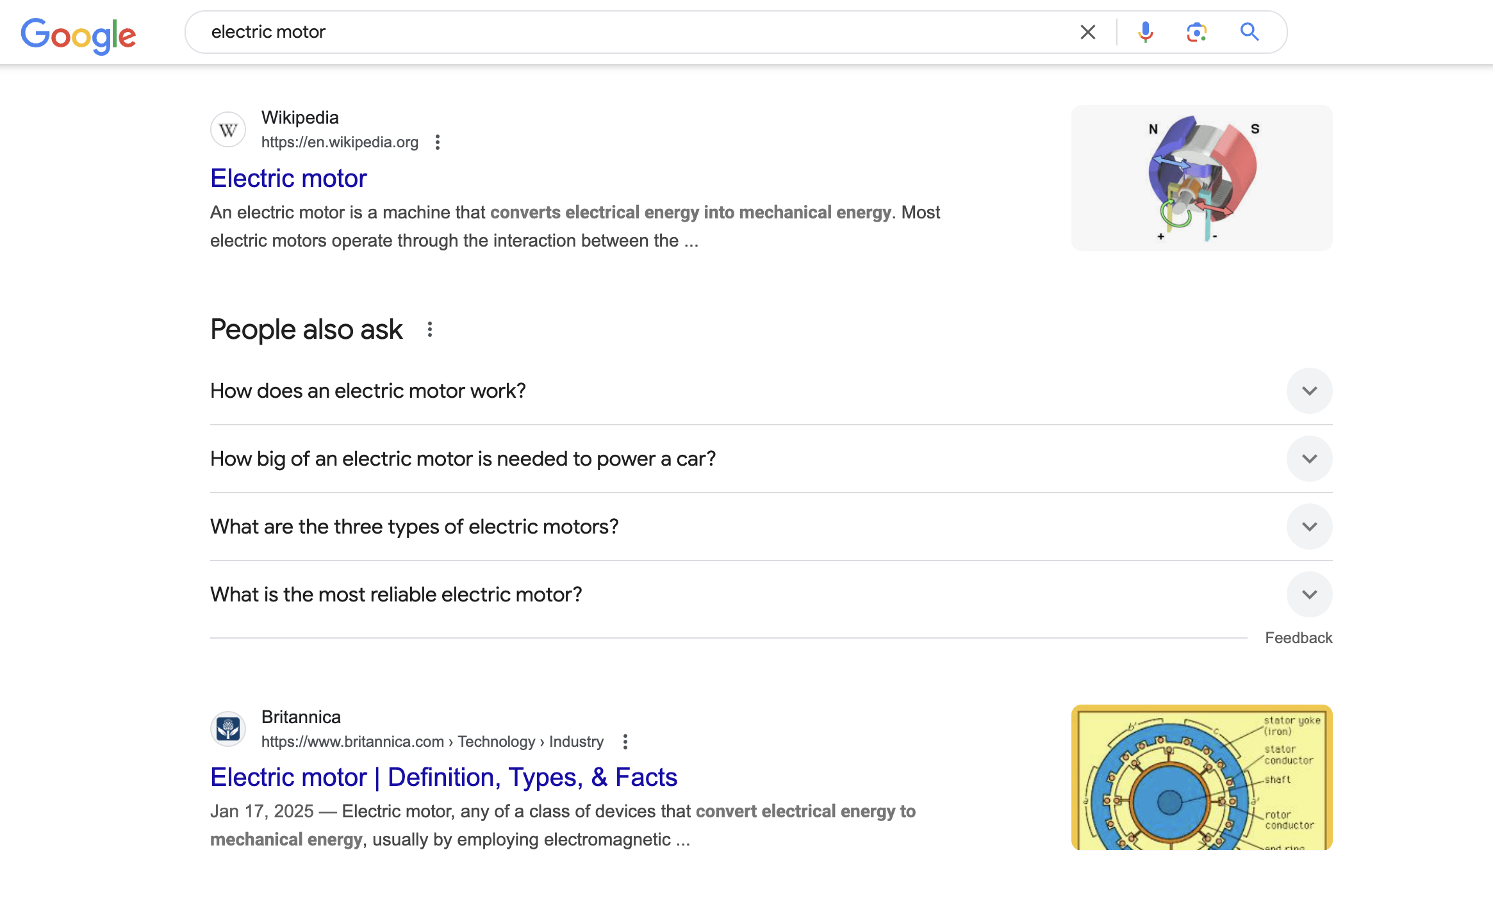The width and height of the screenshot is (1493, 907).
Task: Click the Google logo
Action: pyautogui.click(x=78, y=35)
